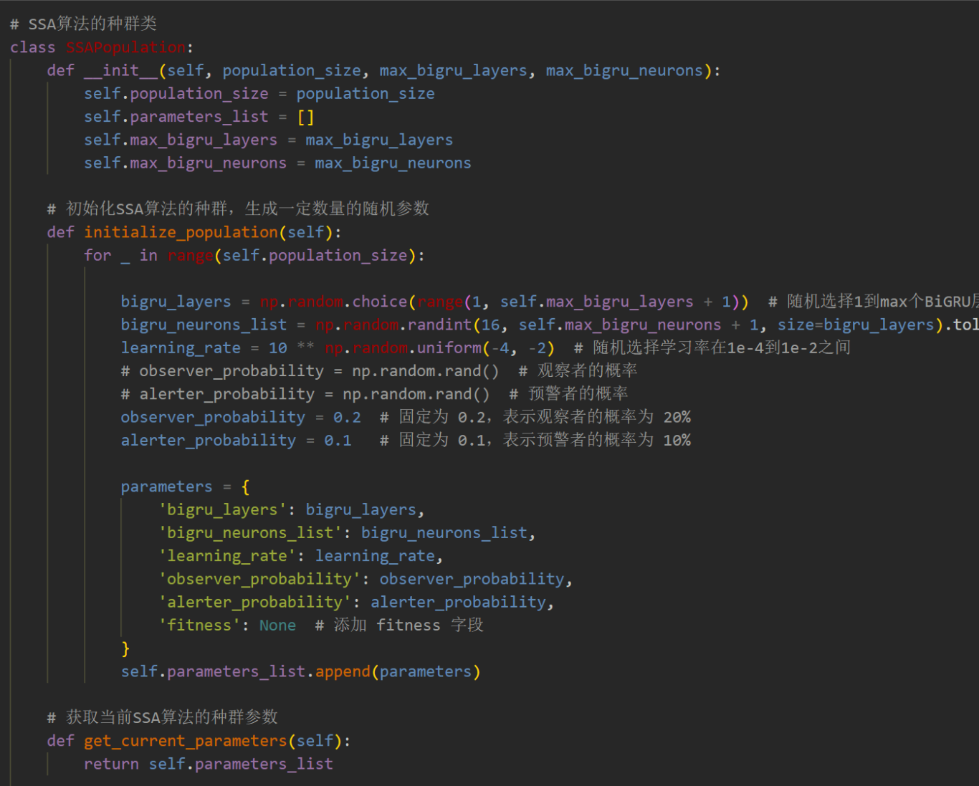Click the 0.2 value of observer_probability
This screenshot has width=979, height=786.
pos(347,417)
